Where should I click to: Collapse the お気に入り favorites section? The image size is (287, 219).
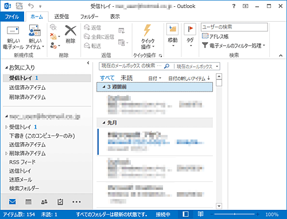[6, 67]
